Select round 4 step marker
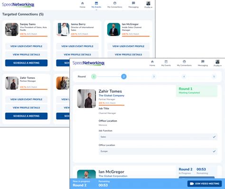The image size is (225, 189). coord(184,76)
